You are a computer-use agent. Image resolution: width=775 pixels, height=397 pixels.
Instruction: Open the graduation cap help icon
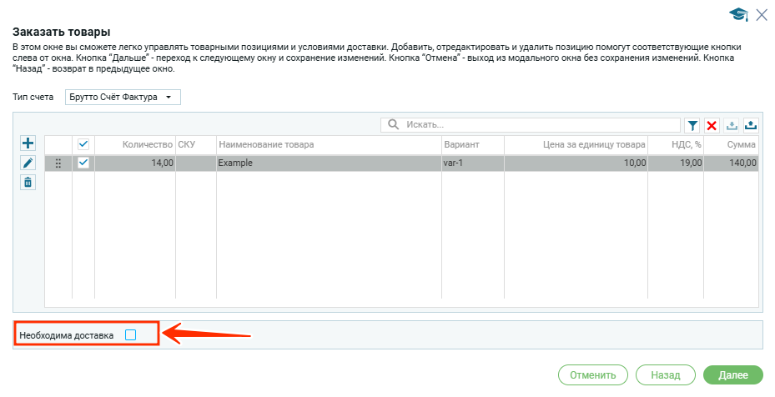[x=737, y=14]
